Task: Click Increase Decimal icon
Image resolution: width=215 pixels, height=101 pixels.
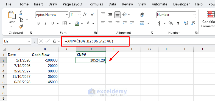Action: pyautogui.click(x=186, y=23)
